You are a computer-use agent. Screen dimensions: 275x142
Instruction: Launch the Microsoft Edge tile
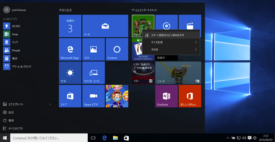point(70,49)
